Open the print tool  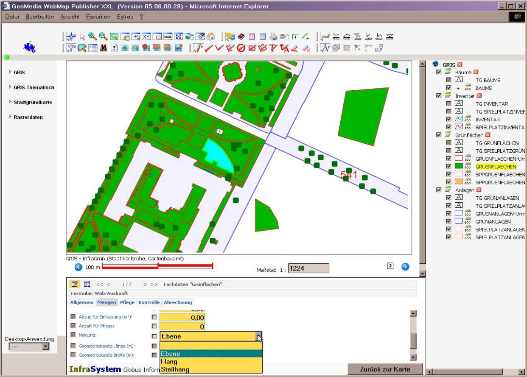pyautogui.click(x=274, y=37)
